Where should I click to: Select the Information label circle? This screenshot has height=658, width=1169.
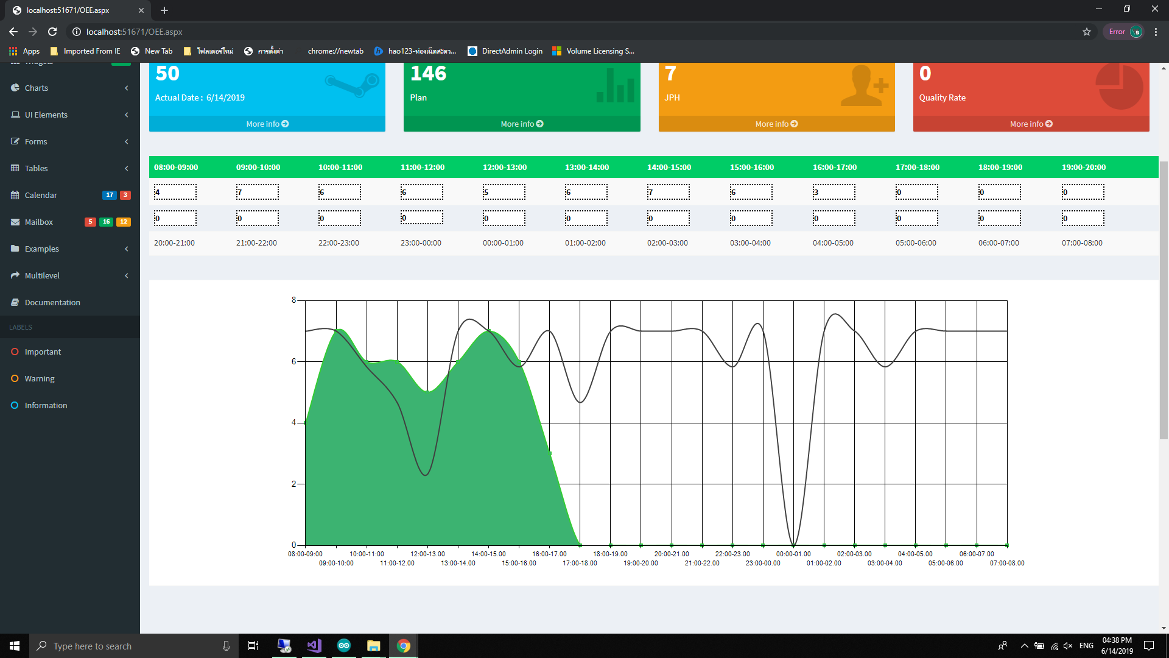[x=15, y=405]
